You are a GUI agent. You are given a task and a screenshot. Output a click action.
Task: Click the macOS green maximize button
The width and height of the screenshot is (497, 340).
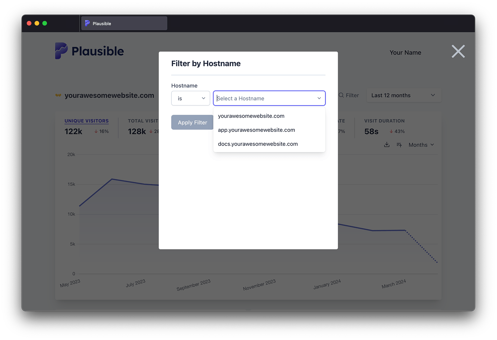[45, 23]
